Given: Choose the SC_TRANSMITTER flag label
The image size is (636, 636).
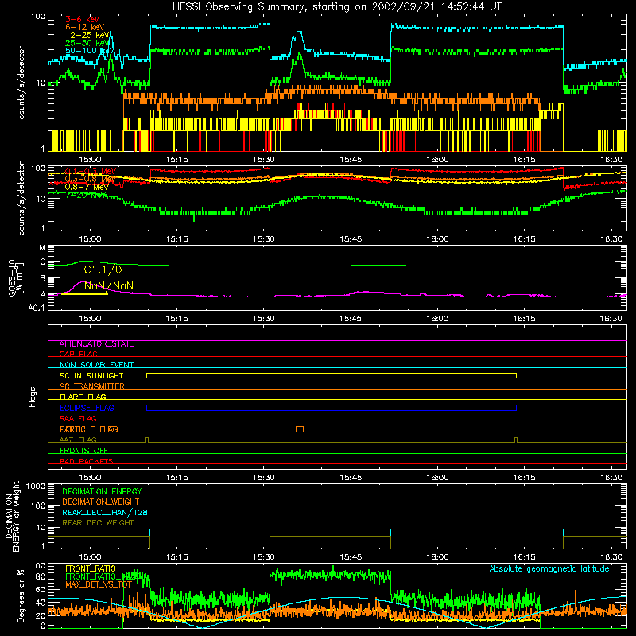Looking at the screenshot, I should tap(91, 386).
